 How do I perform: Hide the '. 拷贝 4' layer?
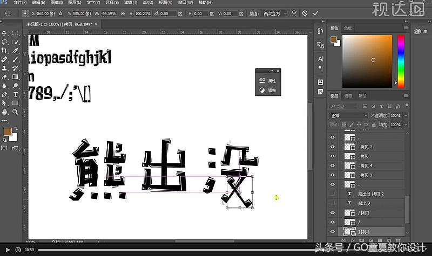click(x=333, y=165)
